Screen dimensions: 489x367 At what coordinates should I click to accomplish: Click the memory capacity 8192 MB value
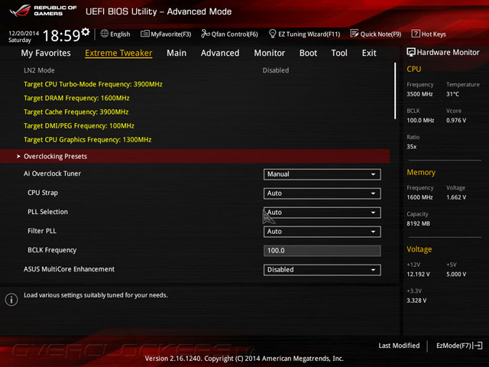(418, 223)
